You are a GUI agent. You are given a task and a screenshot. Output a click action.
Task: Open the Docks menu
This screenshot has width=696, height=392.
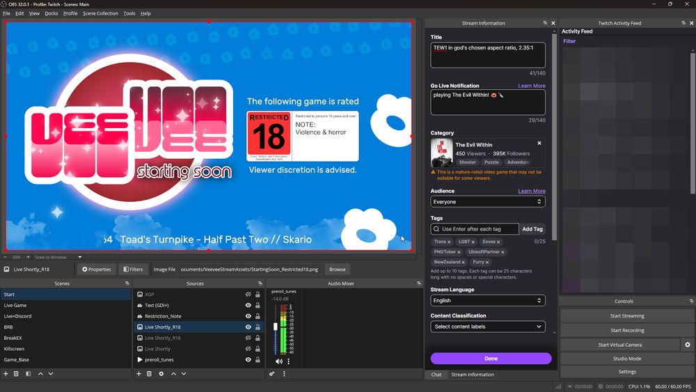coord(51,13)
